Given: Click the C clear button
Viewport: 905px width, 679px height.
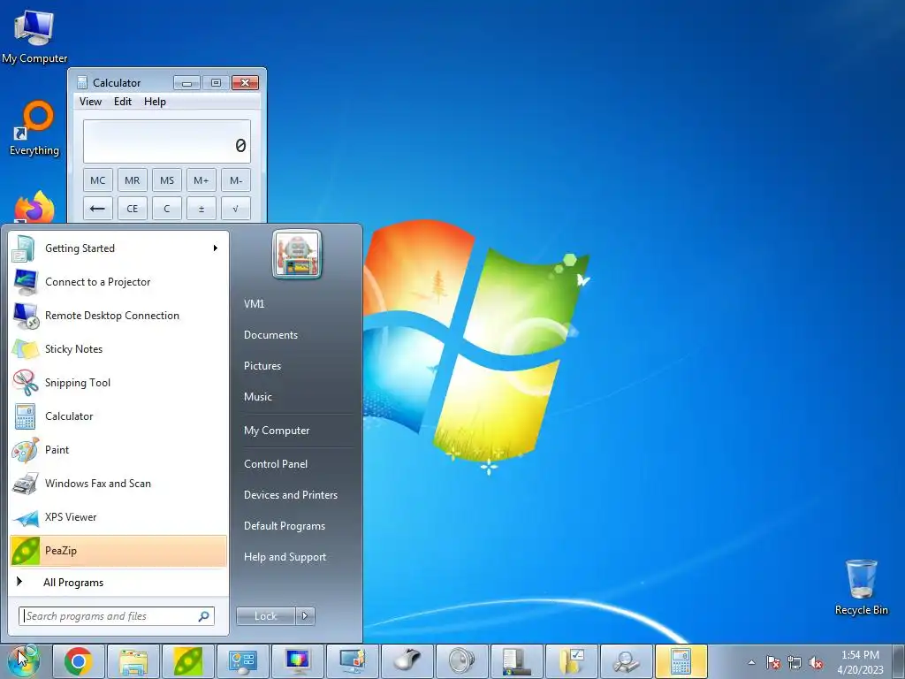Looking at the screenshot, I should (167, 209).
